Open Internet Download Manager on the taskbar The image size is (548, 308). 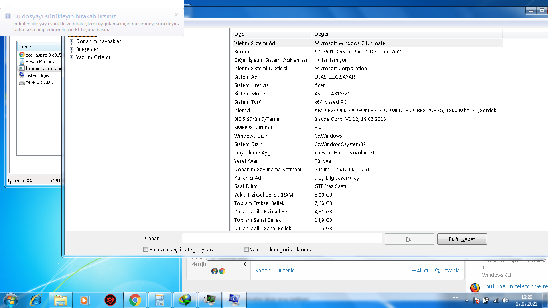click(x=185, y=300)
